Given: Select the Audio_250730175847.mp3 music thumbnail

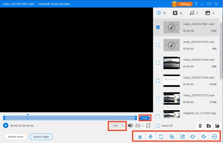Looking at the screenshot, I should 171,27.
